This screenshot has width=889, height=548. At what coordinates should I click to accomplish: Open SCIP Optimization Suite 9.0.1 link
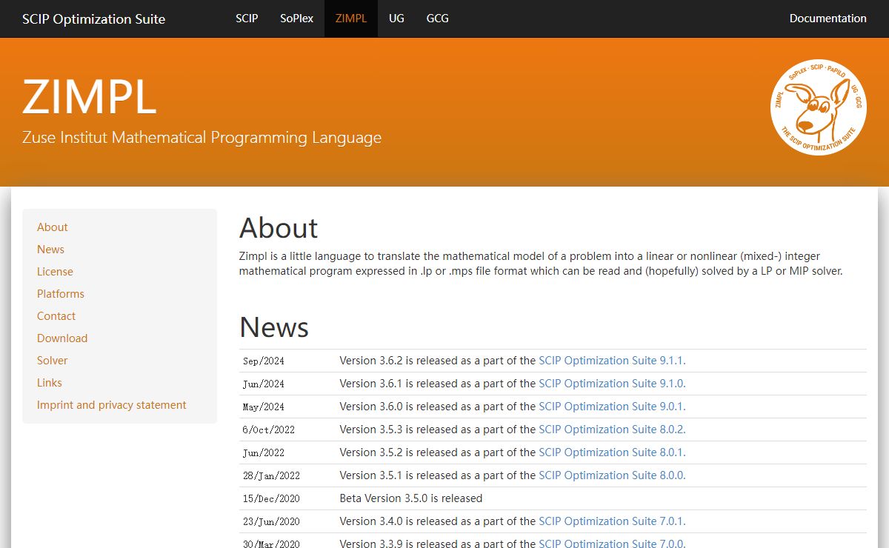pyautogui.click(x=612, y=407)
